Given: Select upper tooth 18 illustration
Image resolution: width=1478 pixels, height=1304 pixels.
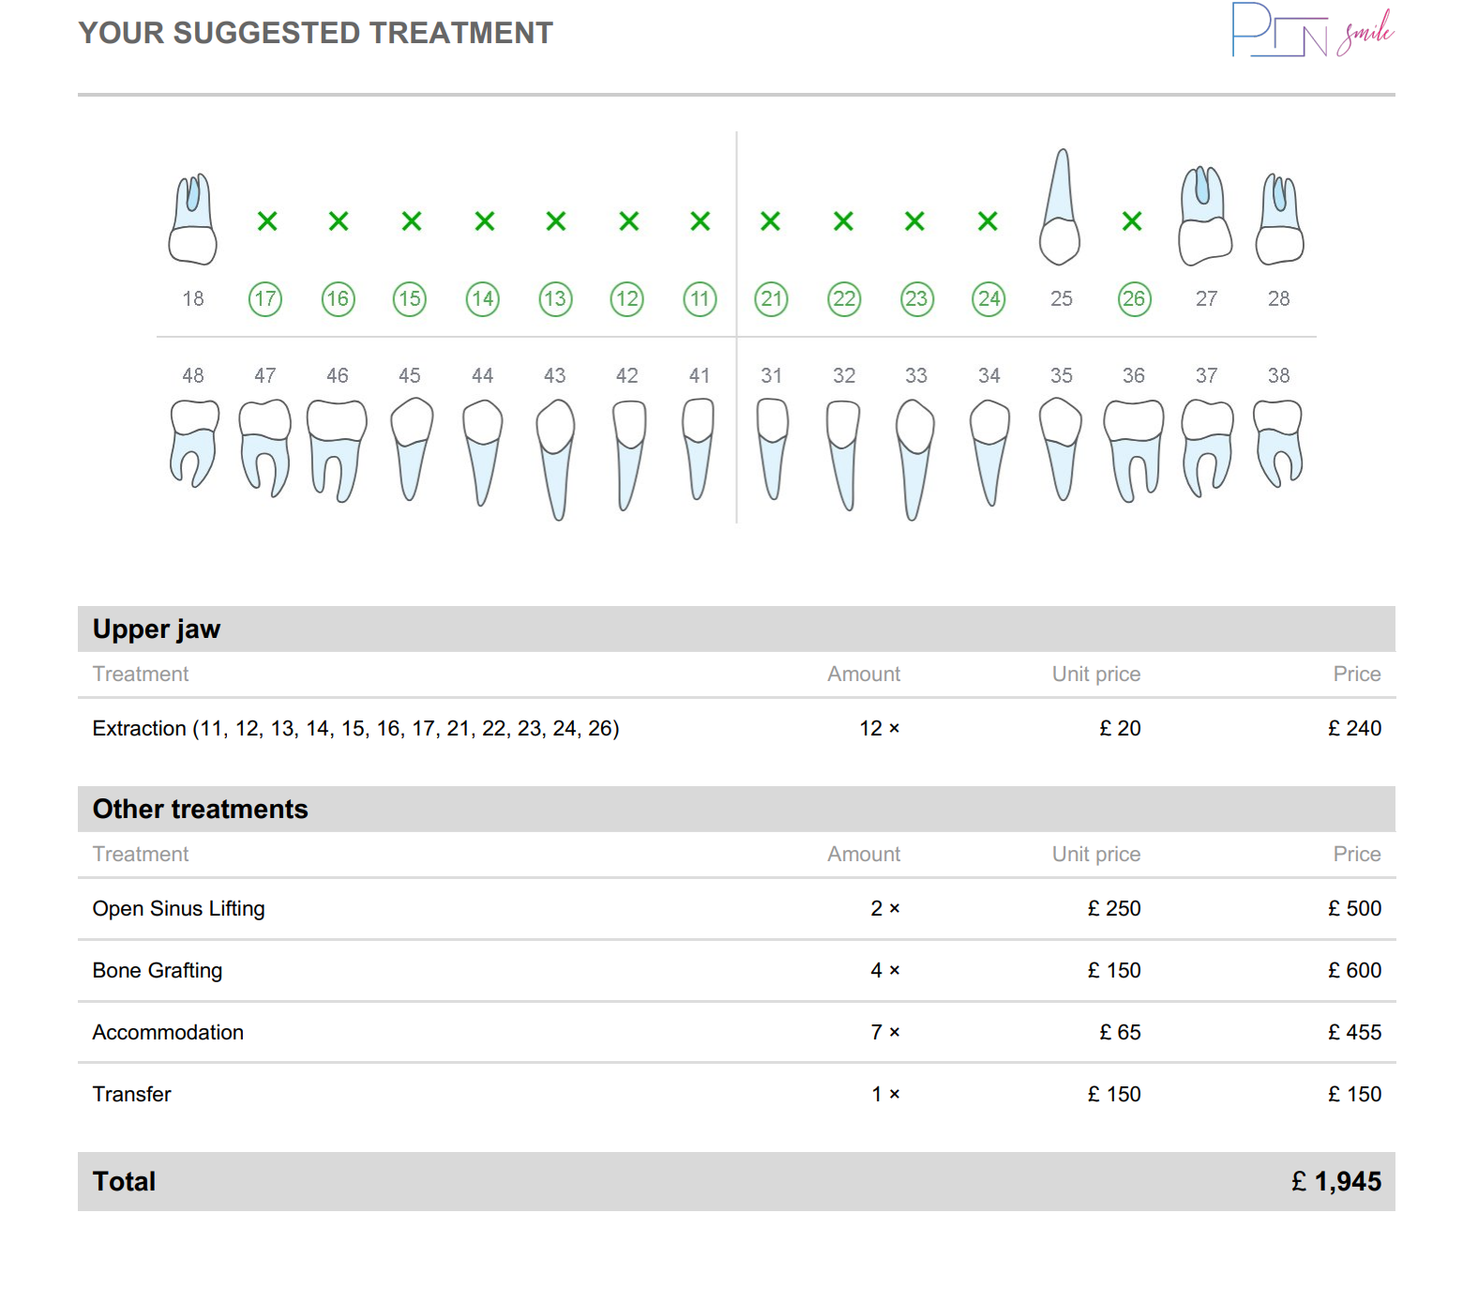Looking at the screenshot, I should coord(193,220).
